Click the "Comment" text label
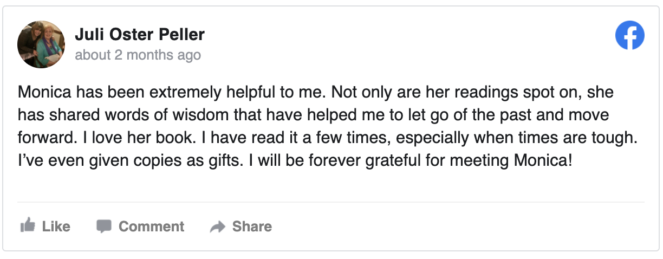The width and height of the screenshot is (663, 259). (152, 226)
